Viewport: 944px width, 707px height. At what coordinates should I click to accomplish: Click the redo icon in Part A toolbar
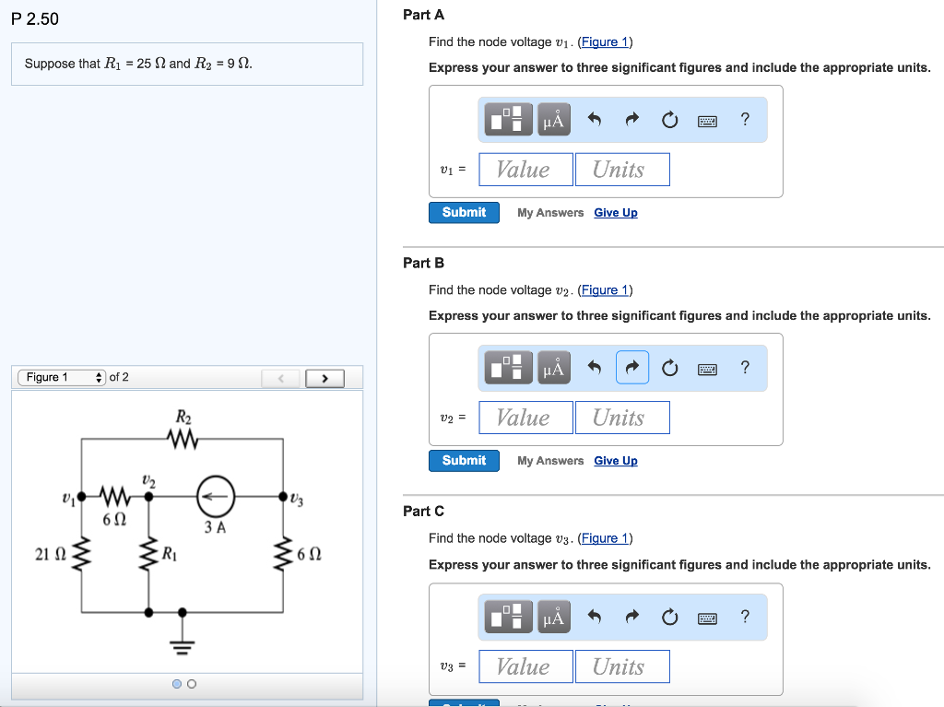pos(632,119)
